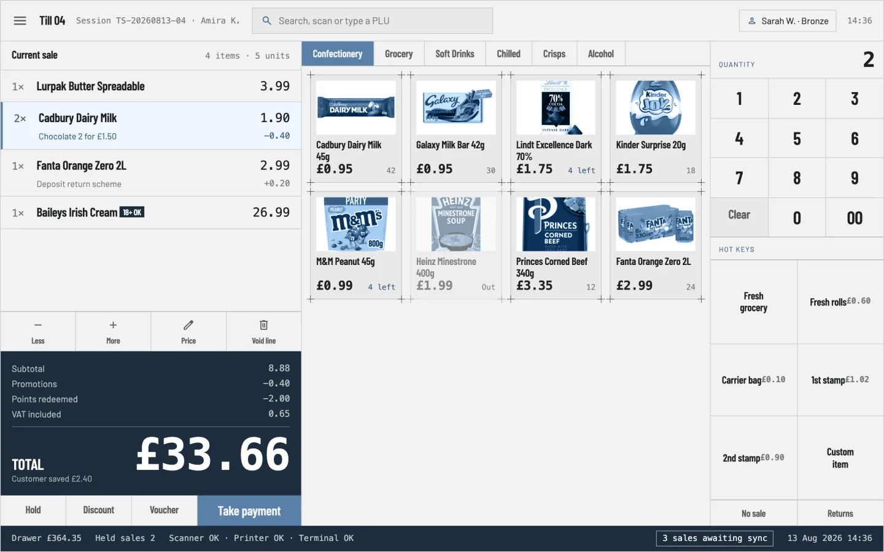Focus the Search, scan or PLU field
The width and height of the screenshot is (884, 552).
pyautogui.click(x=373, y=21)
